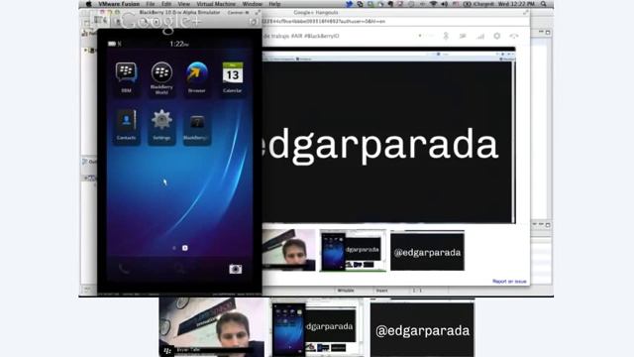Tap the camera icon on the phone's bottom bar
Image resolution: width=634 pixels, height=357 pixels.
tap(236, 269)
